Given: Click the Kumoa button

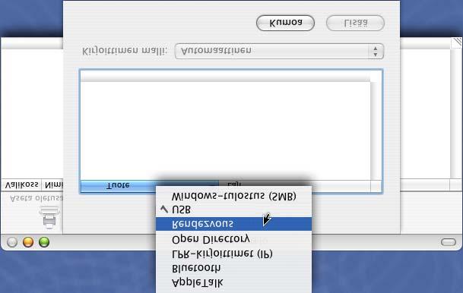Looking at the screenshot, I should pyautogui.click(x=285, y=23).
